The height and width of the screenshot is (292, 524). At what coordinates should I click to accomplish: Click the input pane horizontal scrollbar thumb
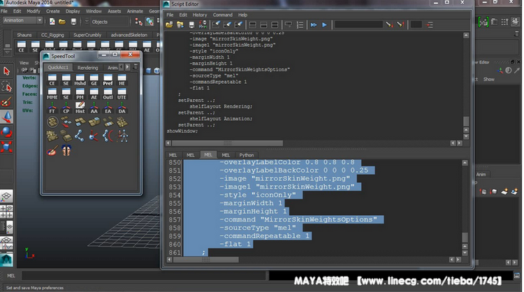tap(206, 260)
